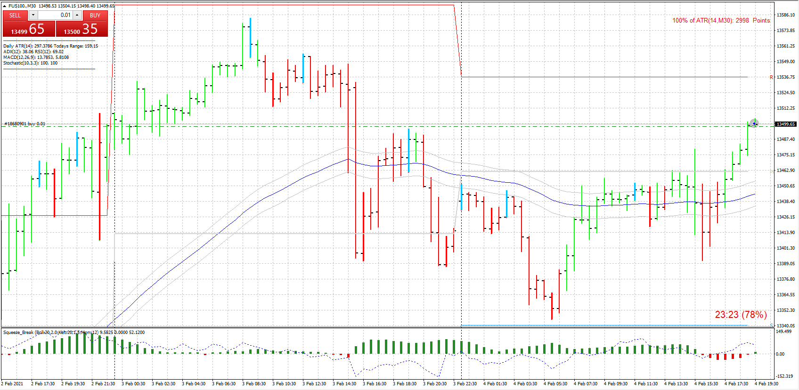Image resolution: width=799 pixels, height=390 pixels.
Task: Click price scale value 13340.05
Action: pyautogui.click(x=786, y=325)
